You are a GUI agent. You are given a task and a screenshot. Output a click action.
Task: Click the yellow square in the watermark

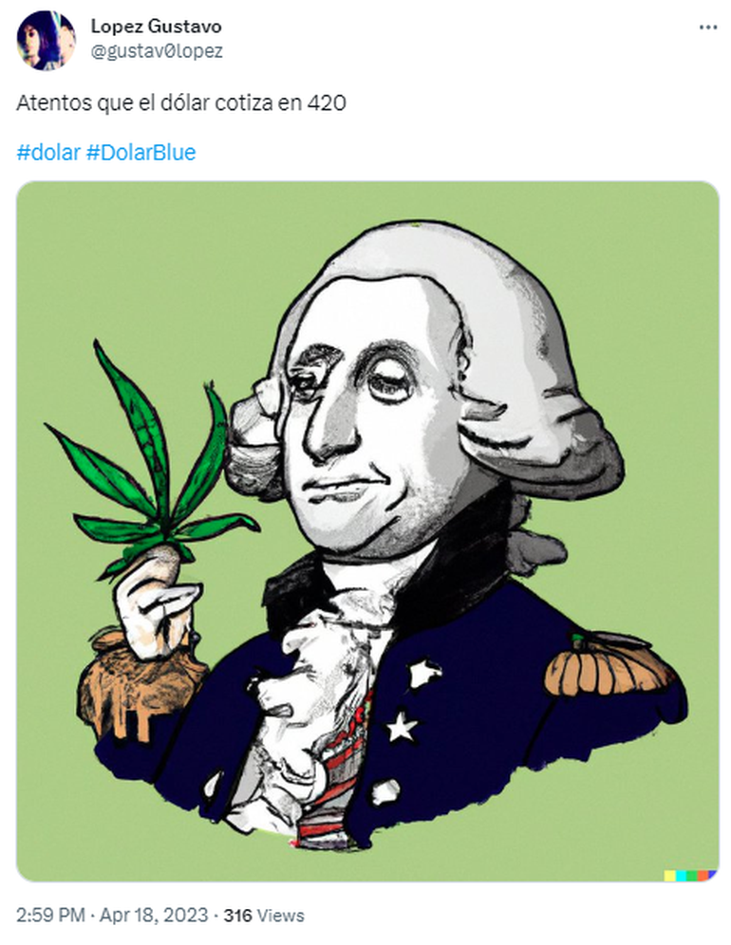[x=669, y=875]
